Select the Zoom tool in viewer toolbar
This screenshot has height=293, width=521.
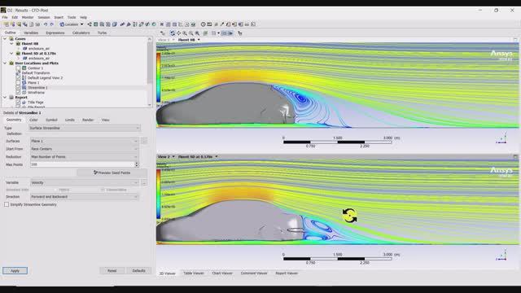click(185, 33)
